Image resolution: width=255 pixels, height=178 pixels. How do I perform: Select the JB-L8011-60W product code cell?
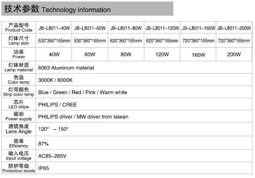pos(90,28)
